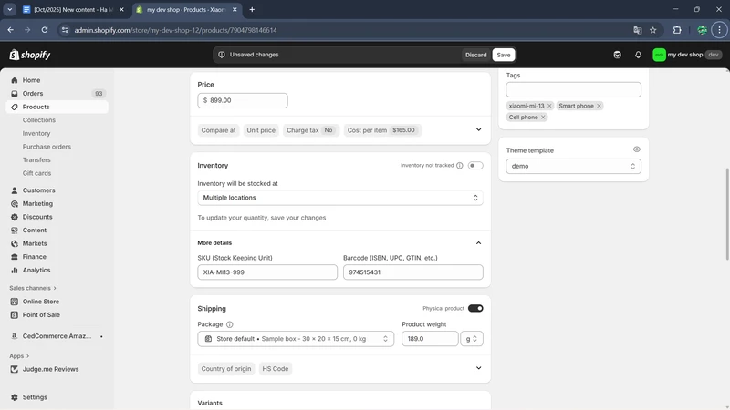Open the Multiple locations dropdown
The image size is (730, 410).
click(x=339, y=198)
